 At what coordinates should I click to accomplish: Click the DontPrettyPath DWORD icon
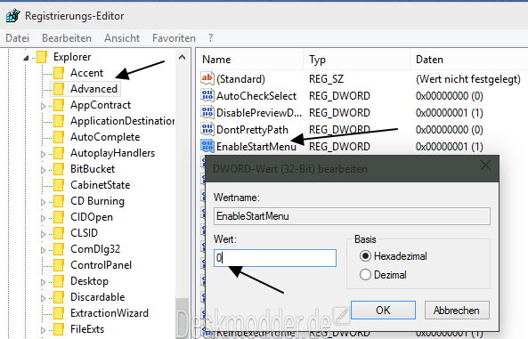207,129
